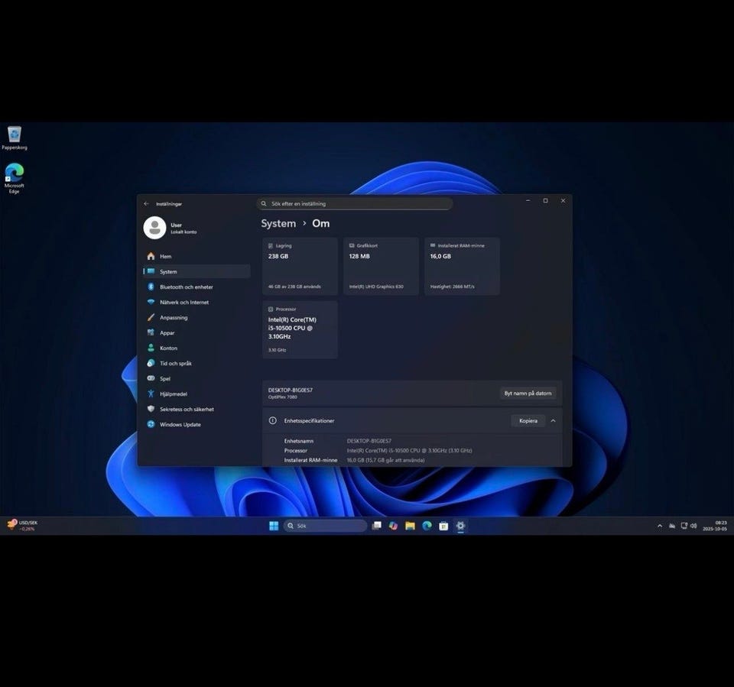Screen dimensions: 734x687
Task: Click the Byt namn på datorn button
Action: tap(528, 394)
